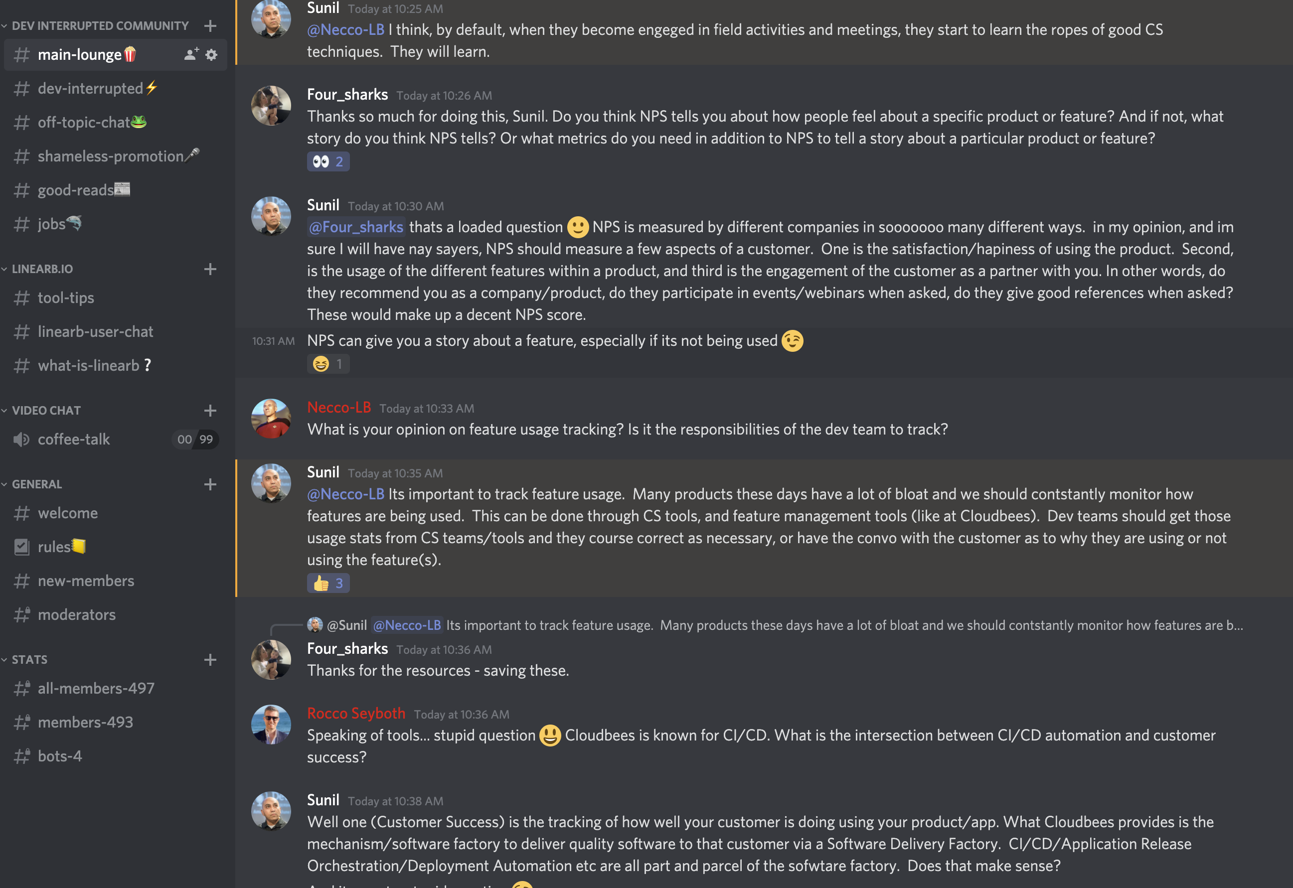Open Rocco Seyboth's username profile
Image resolution: width=1293 pixels, height=888 pixels.
tap(356, 713)
